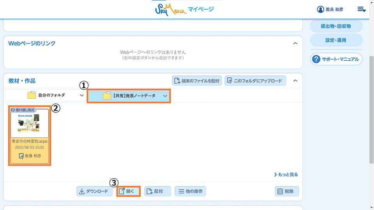Collapse the 教材・作品 section
The height and width of the screenshot is (210, 374).
pos(295,81)
